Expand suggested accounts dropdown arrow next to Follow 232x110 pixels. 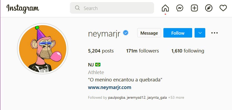[x=200, y=33]
